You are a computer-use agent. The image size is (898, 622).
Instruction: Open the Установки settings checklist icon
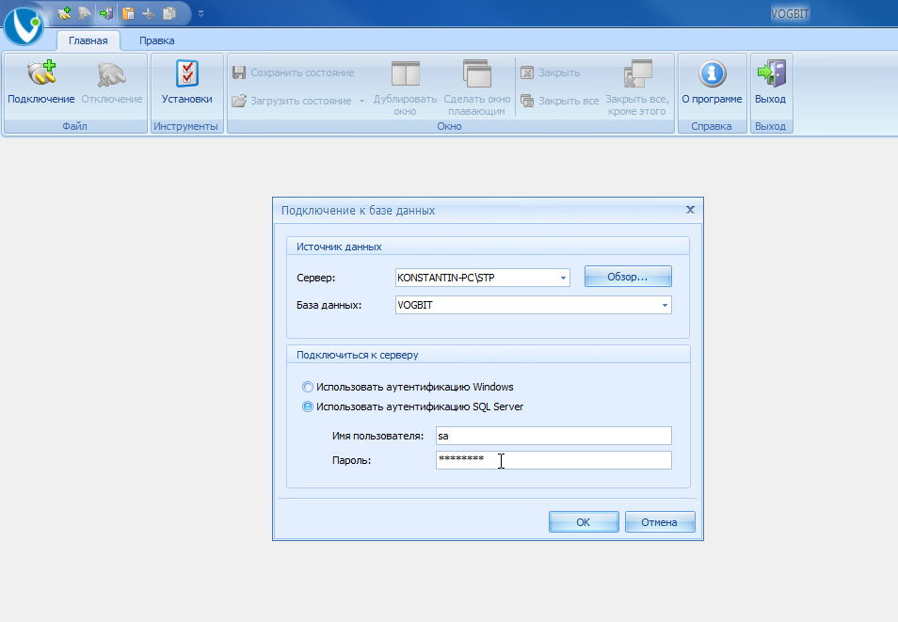click(x=186, y=74)
